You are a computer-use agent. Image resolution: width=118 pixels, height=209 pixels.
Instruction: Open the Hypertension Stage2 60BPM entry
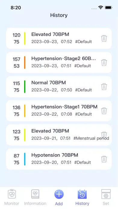coord(59,62)
